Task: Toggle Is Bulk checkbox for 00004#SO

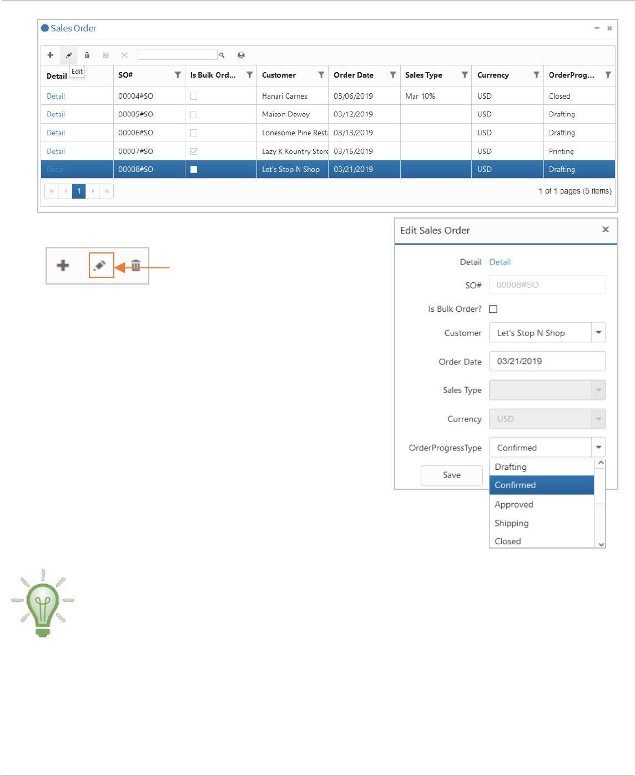Action: 194,96
